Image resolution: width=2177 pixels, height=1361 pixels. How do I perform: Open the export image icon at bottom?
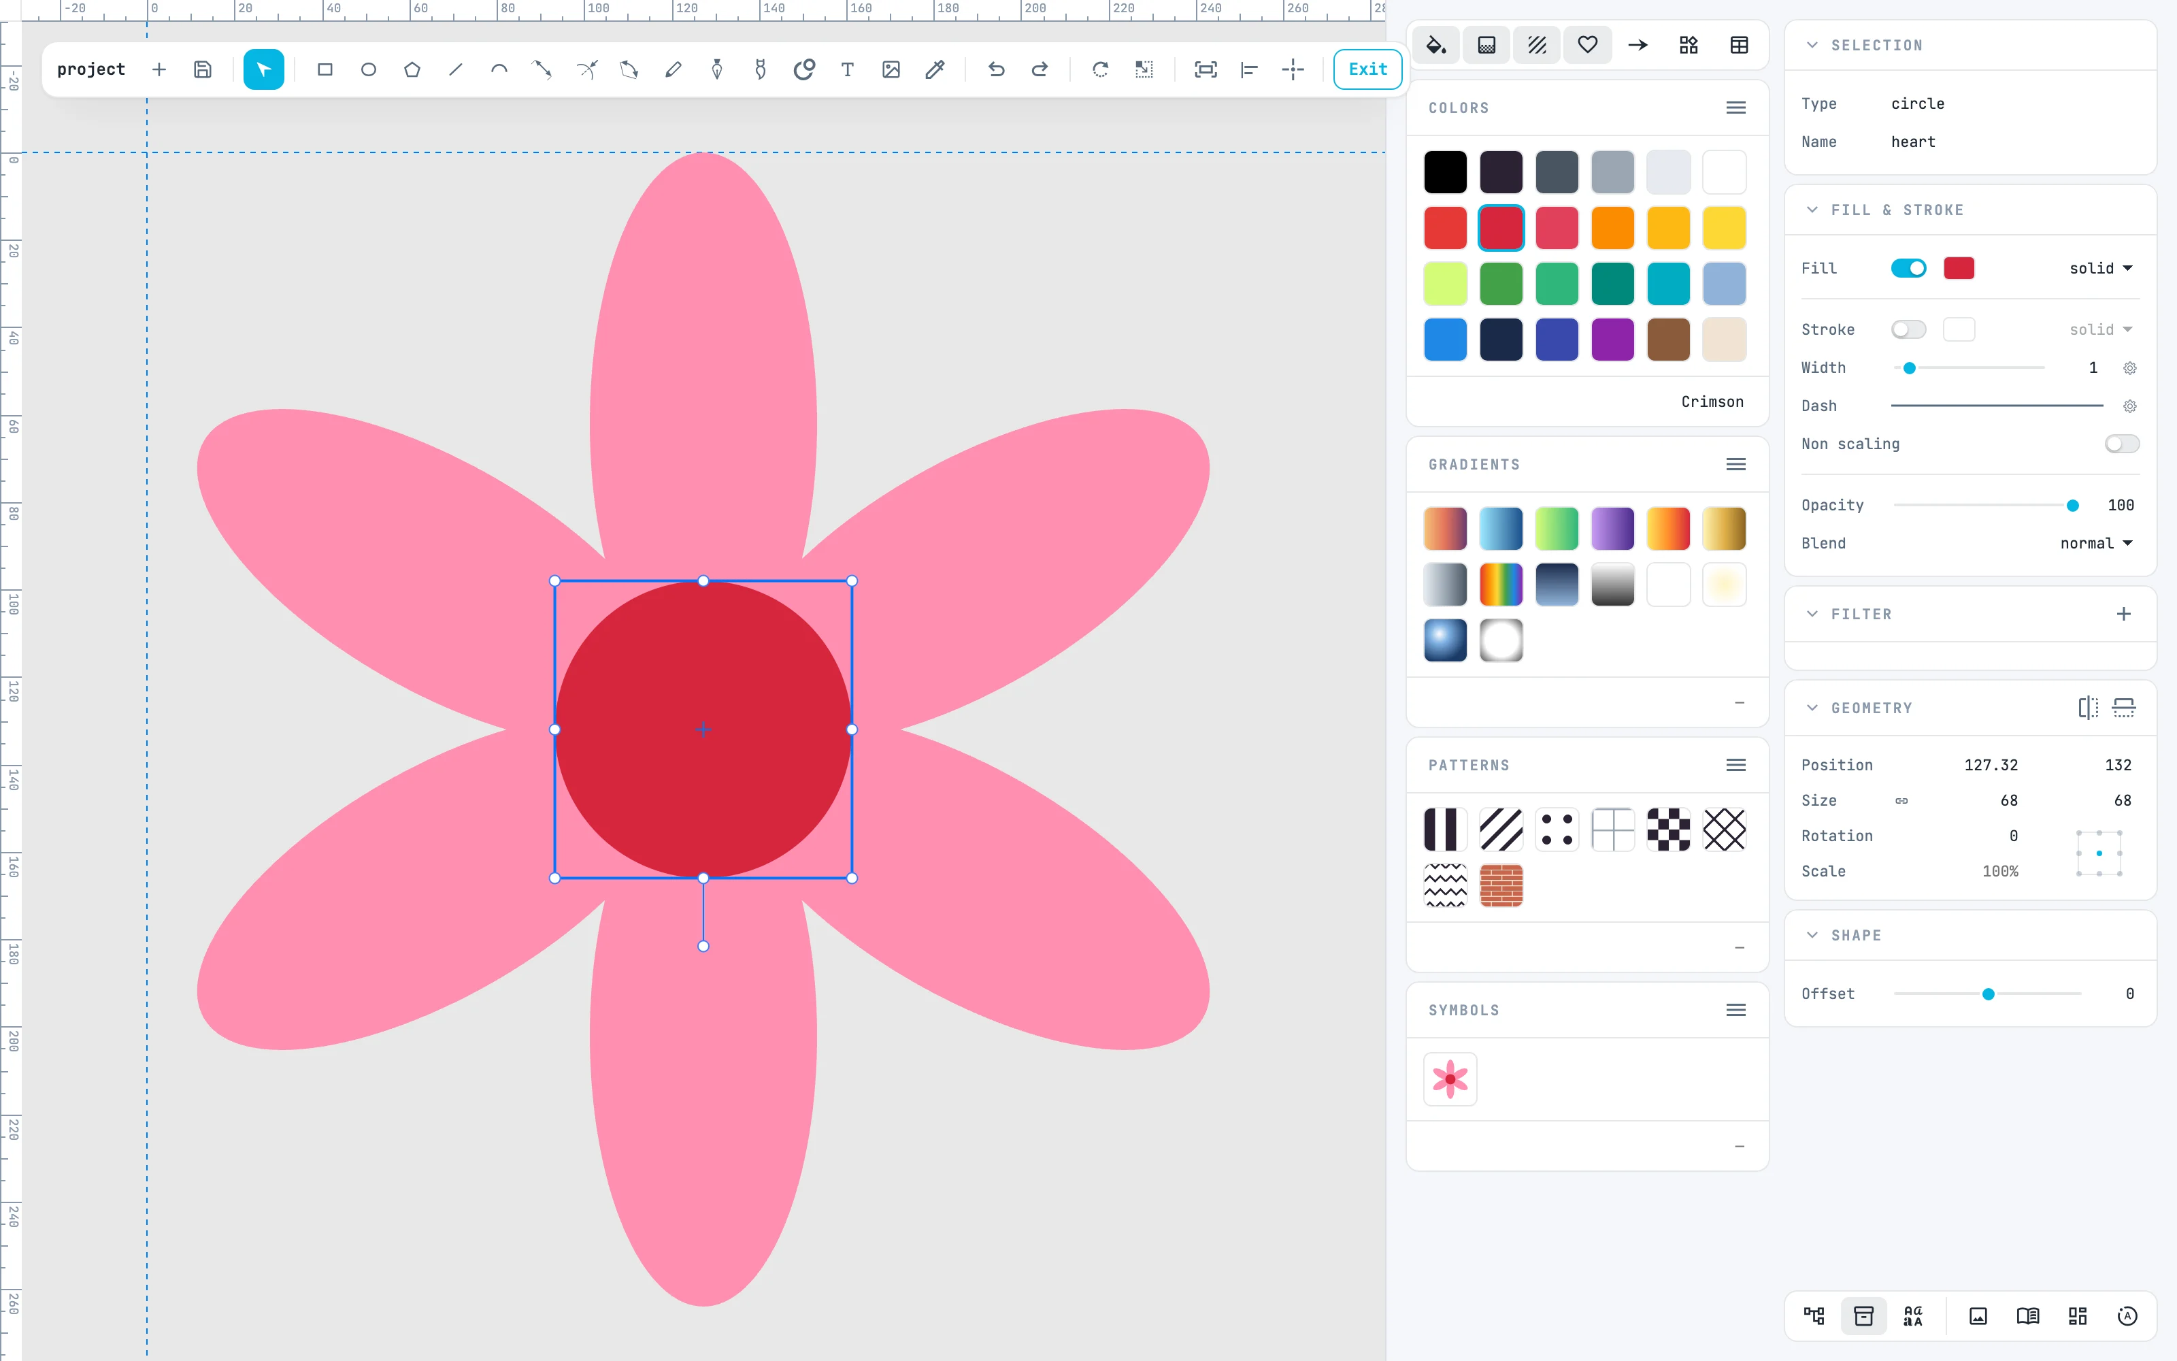pyautogui.click(x=1978, y=1316)
